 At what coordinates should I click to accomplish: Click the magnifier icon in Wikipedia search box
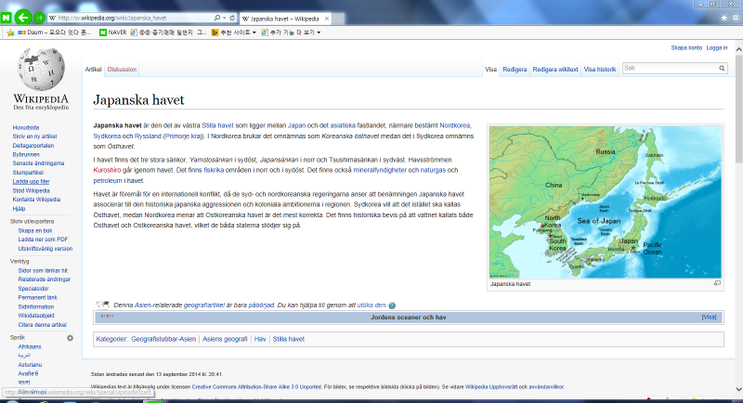pos(722,69)
